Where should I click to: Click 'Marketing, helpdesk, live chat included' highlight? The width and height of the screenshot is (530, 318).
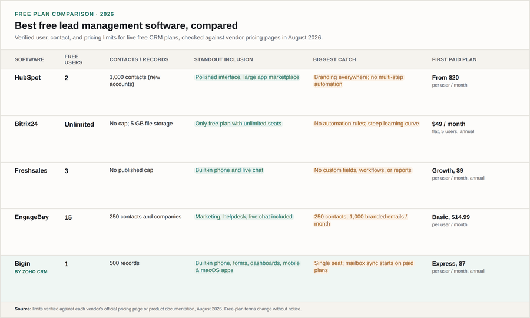coord(244,217)
